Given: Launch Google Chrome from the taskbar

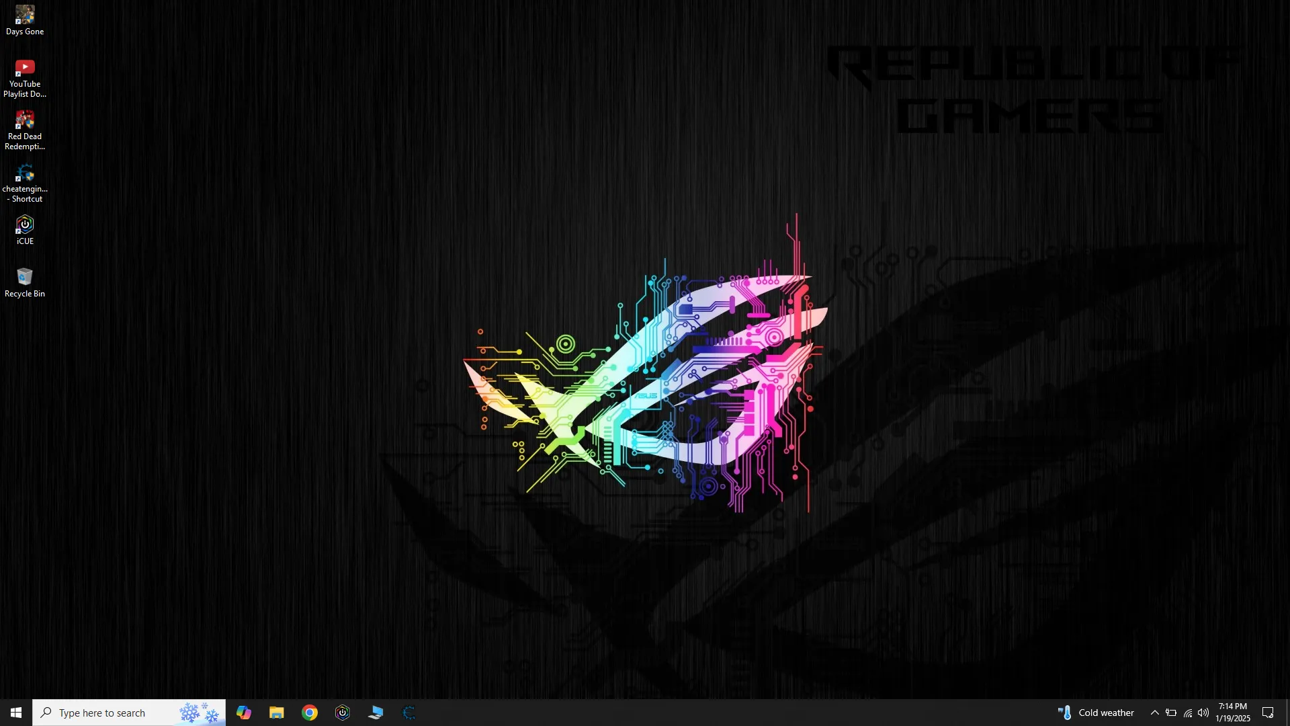Looking at the screenshot, I should click(310, 713).
